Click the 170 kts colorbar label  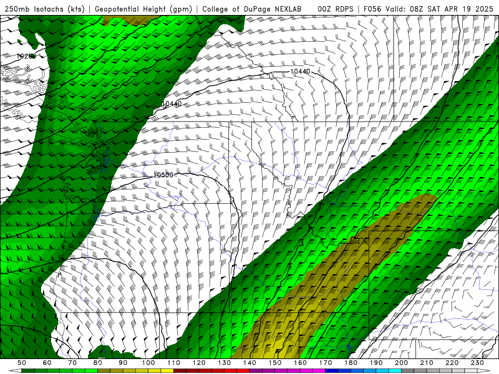click(x=326, y=363)
